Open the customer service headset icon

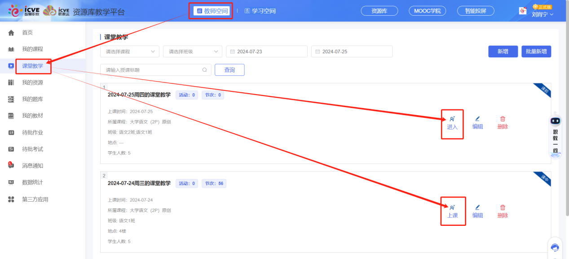(x=555, y=248)
